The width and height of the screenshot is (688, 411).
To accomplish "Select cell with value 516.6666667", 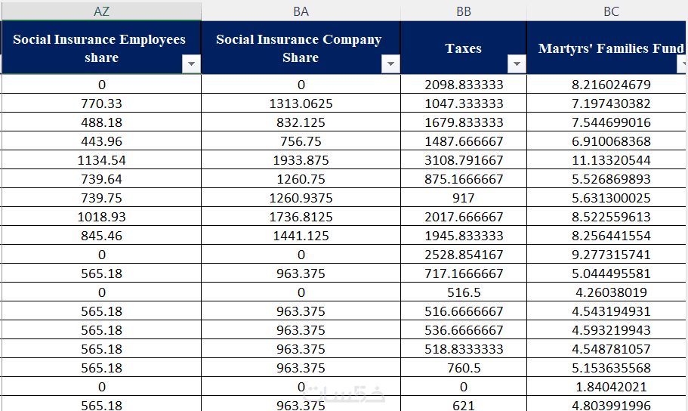I will (x=464, y=311).
